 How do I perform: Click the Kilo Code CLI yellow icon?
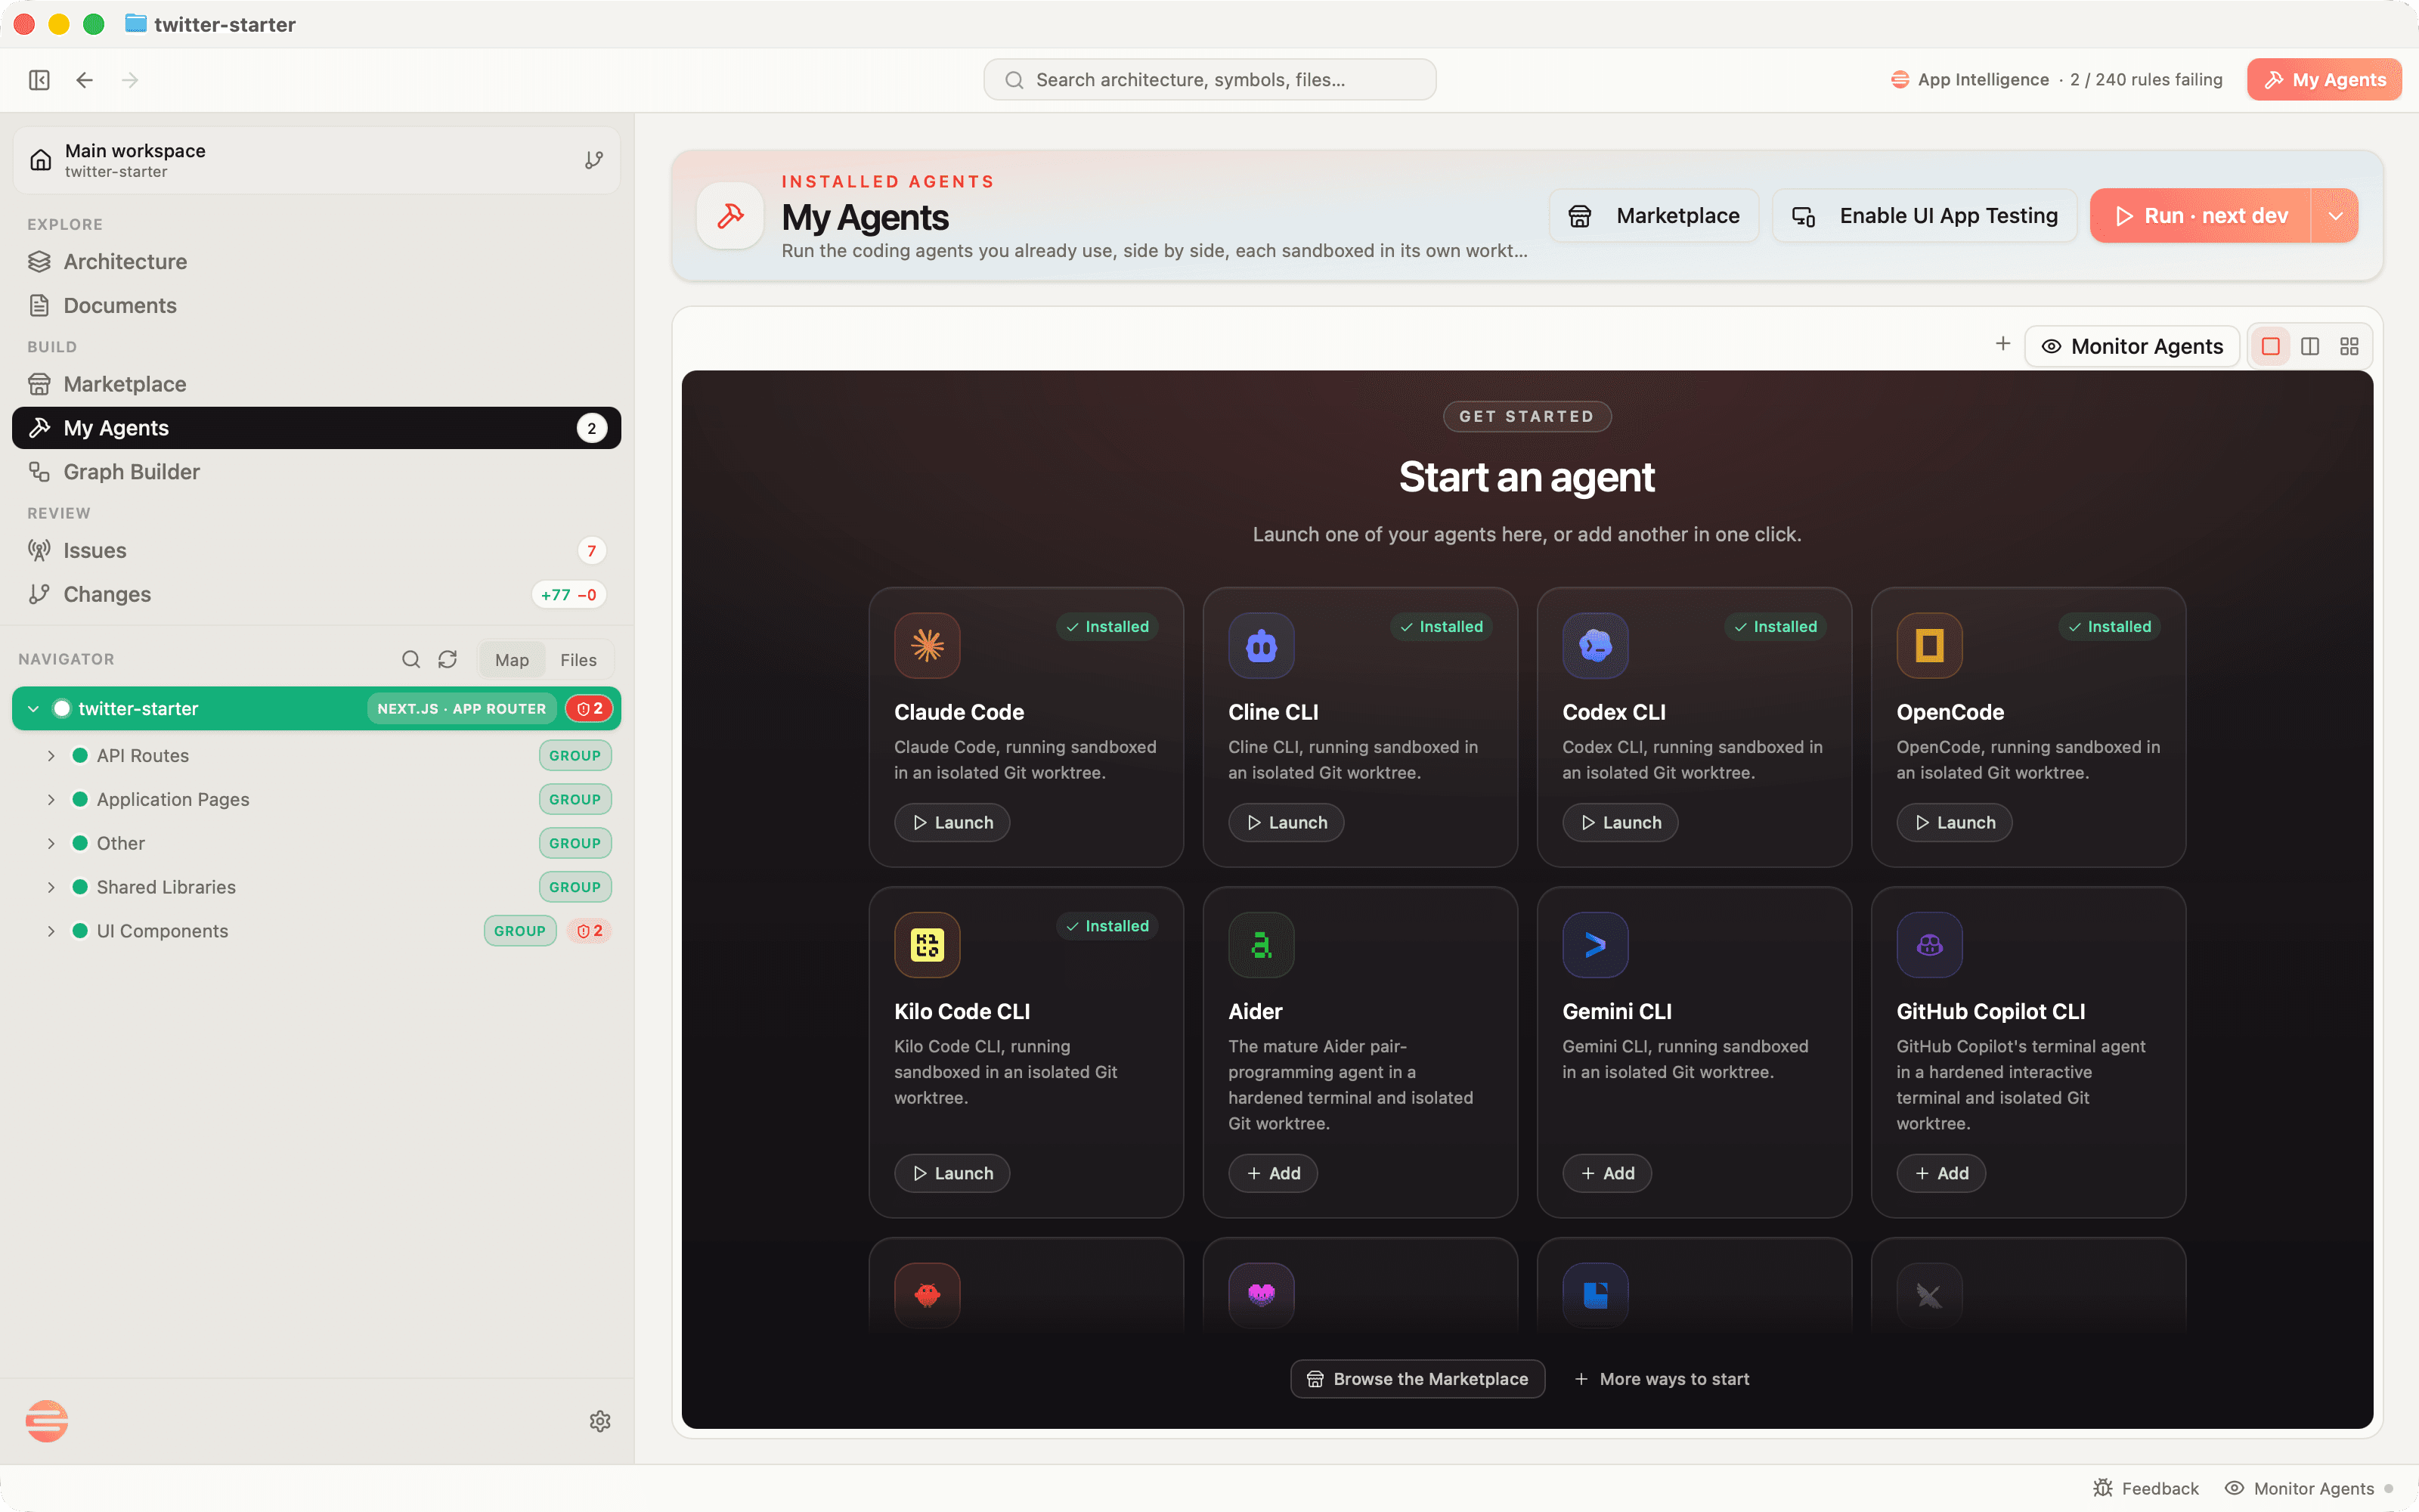(927, 945)
